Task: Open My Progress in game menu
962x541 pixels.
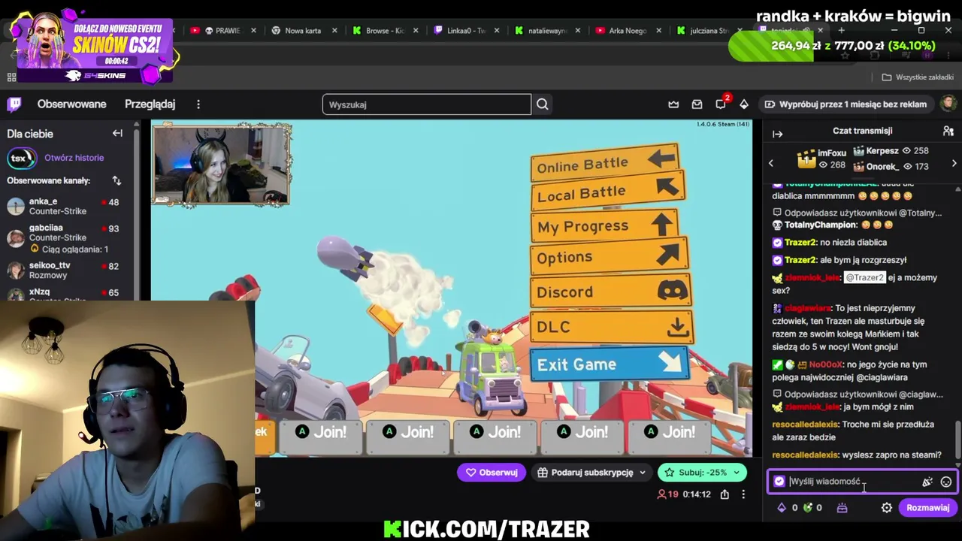Action: (605, 225)
